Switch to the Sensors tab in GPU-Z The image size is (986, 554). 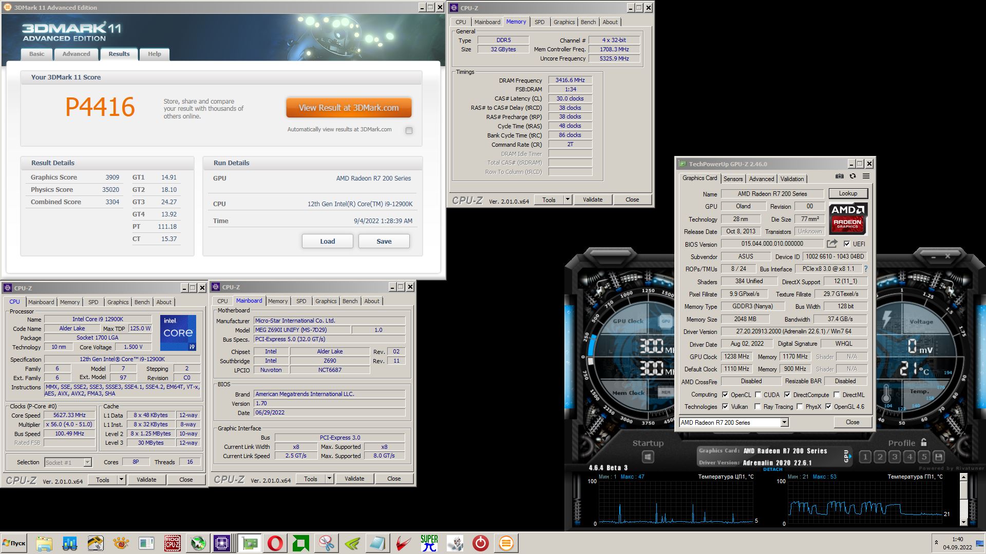(x=733, y=179)
